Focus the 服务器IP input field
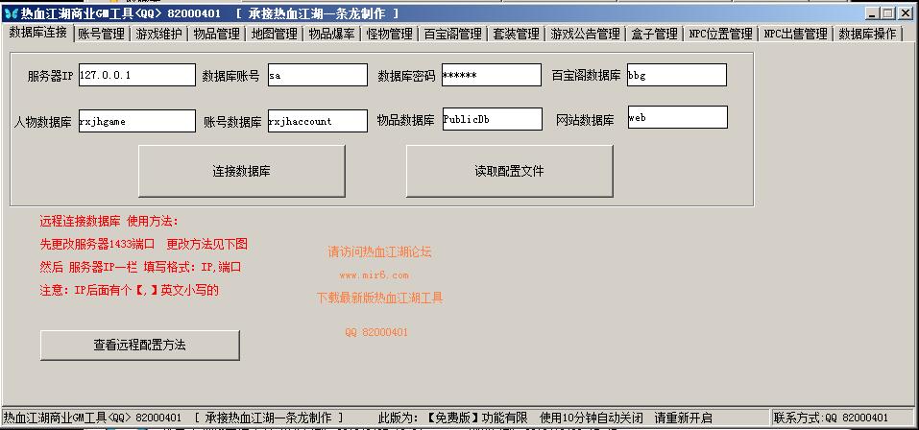 click(x=136, y=75)
